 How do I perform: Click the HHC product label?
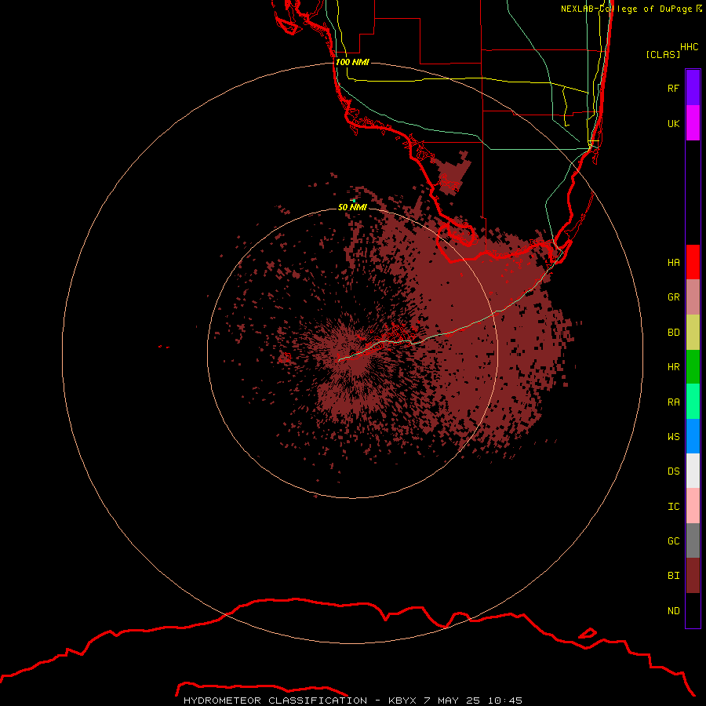690,47
